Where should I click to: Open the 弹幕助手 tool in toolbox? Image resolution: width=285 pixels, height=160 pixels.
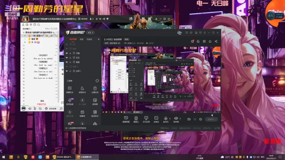point(69,90)
